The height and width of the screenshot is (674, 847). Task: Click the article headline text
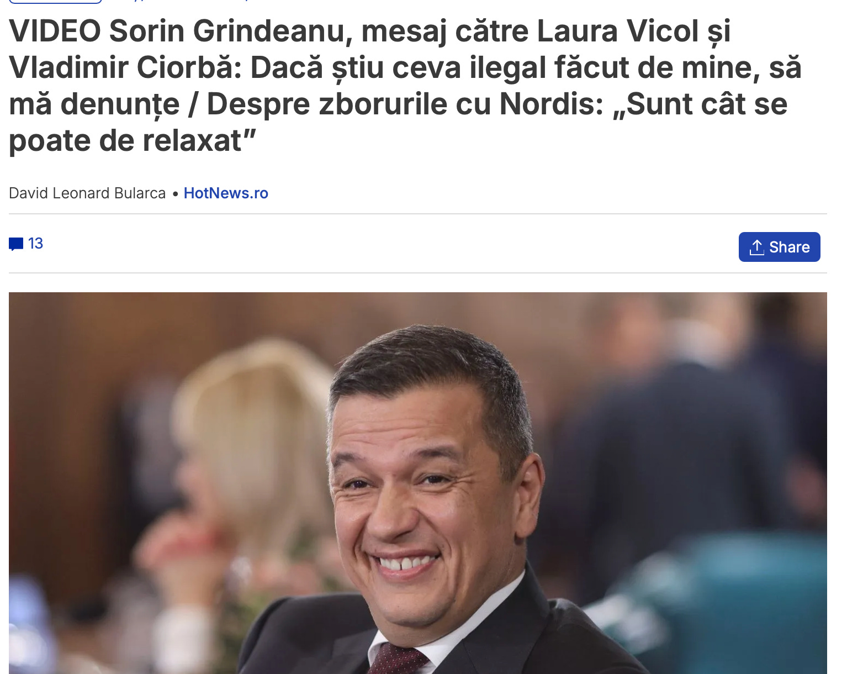tap(405, 86)
